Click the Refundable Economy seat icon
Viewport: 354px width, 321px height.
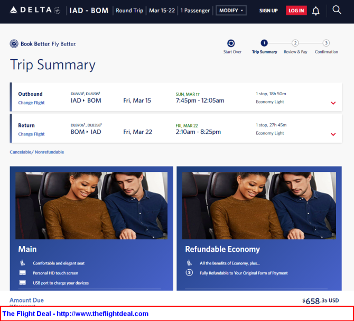pyautogui.click(x=190, y=263)
